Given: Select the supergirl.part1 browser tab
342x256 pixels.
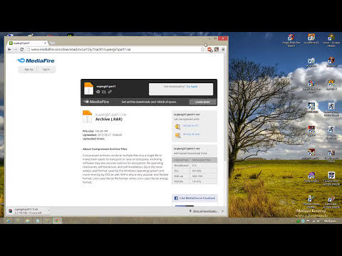Looking at the screenshot, I should point(27,43).
